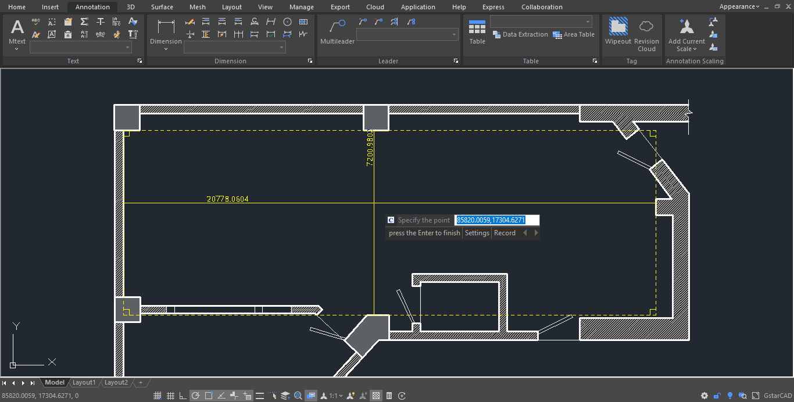Click the coordinate input field showing 85820.0059
Screen dimensions: 794x402
tap(497, 220)
